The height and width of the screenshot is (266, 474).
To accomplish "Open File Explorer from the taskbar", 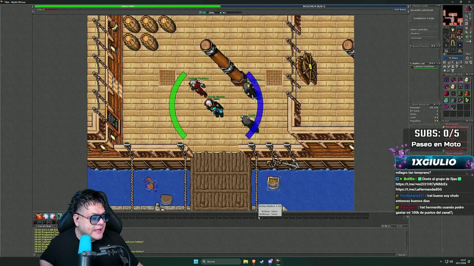I will 246,262.
